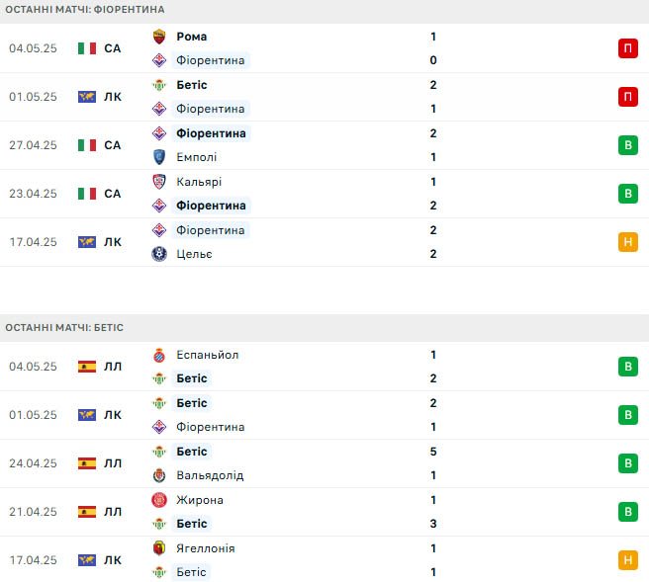The width and height of the screenshot is (649, 582).
Task: Click the red П loss badge for Roma match
Action: (628, 48)
